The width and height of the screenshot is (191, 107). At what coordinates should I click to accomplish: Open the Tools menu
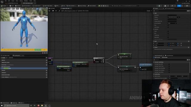pos(30,1)
